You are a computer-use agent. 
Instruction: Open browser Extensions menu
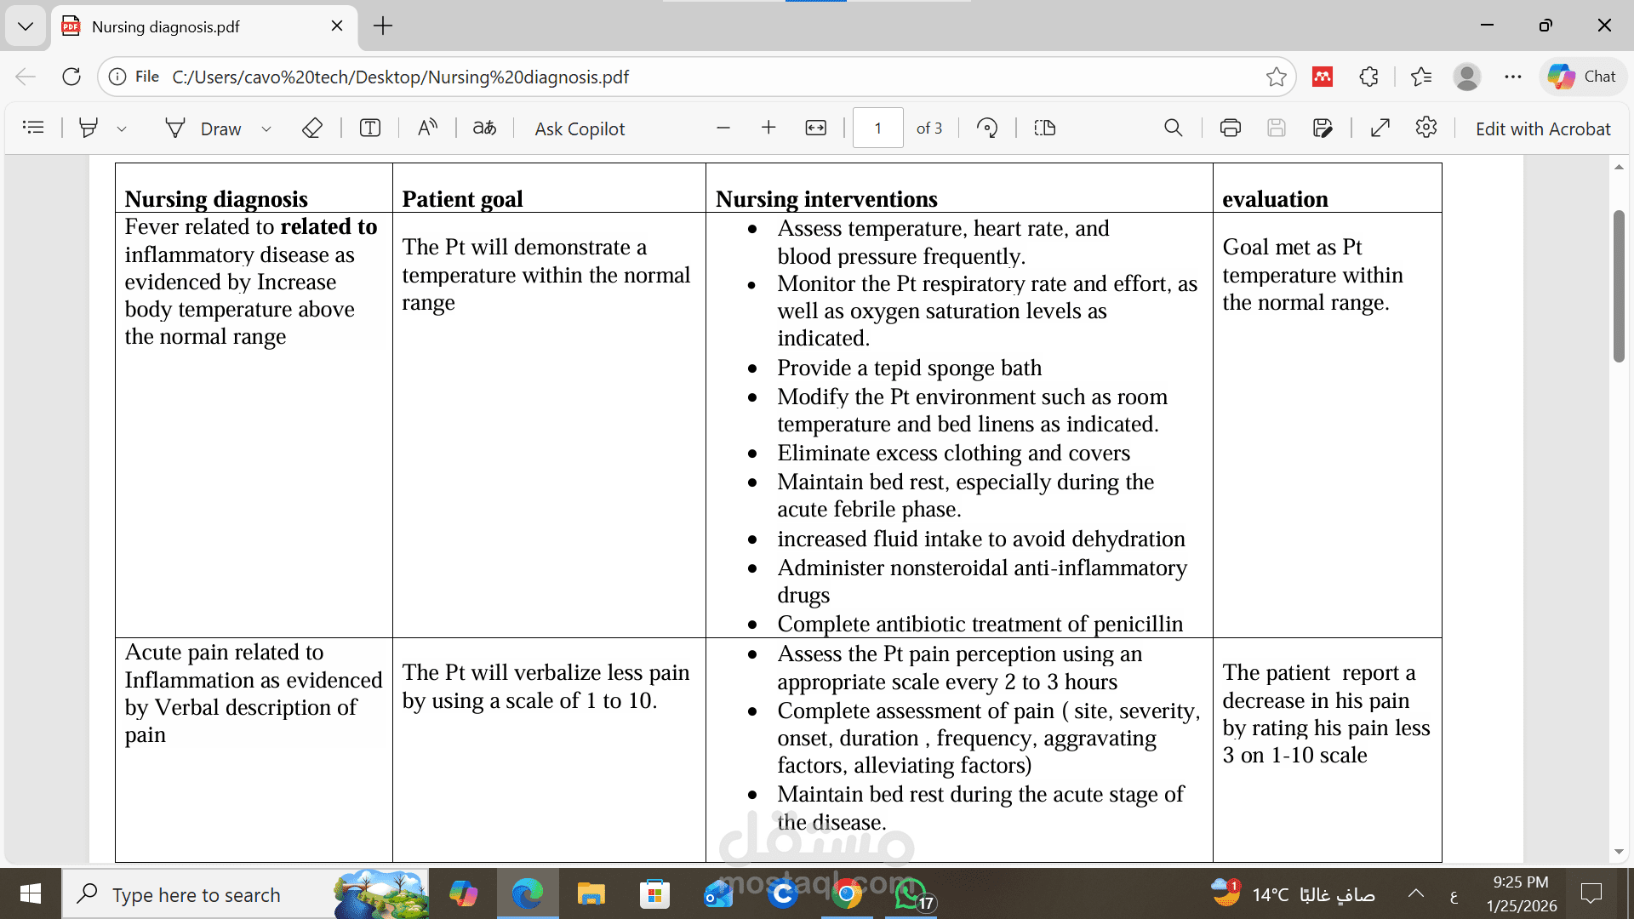(1368, 77)
